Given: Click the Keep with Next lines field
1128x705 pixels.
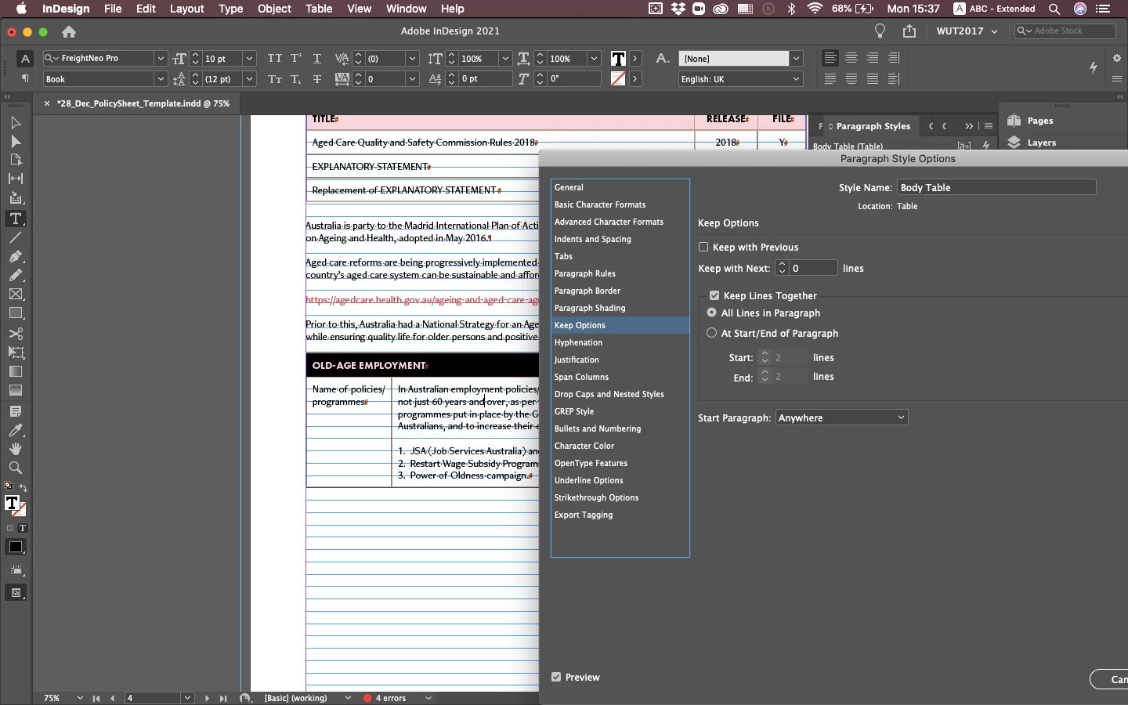Looking at the screenshot, I should click(813, 268).
